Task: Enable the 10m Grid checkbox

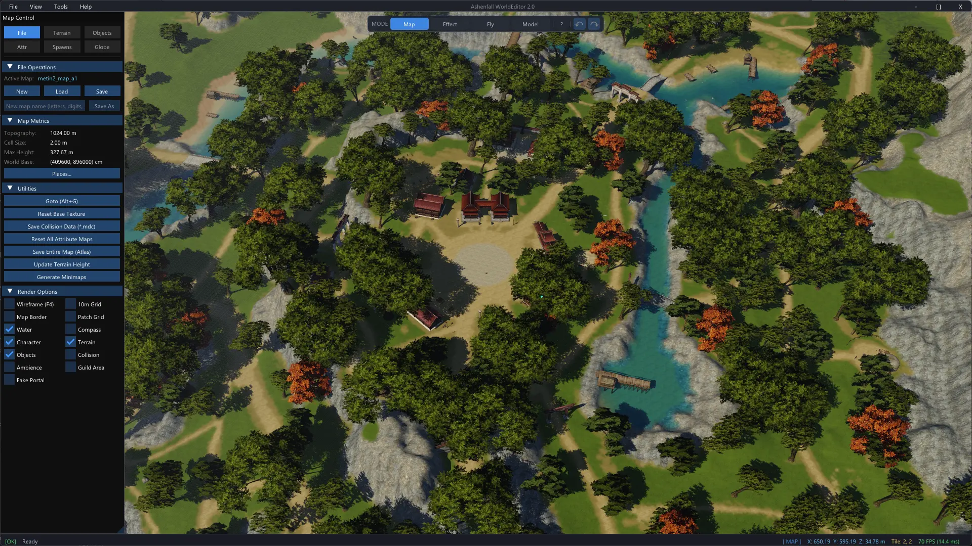Action: coord(70,304)
